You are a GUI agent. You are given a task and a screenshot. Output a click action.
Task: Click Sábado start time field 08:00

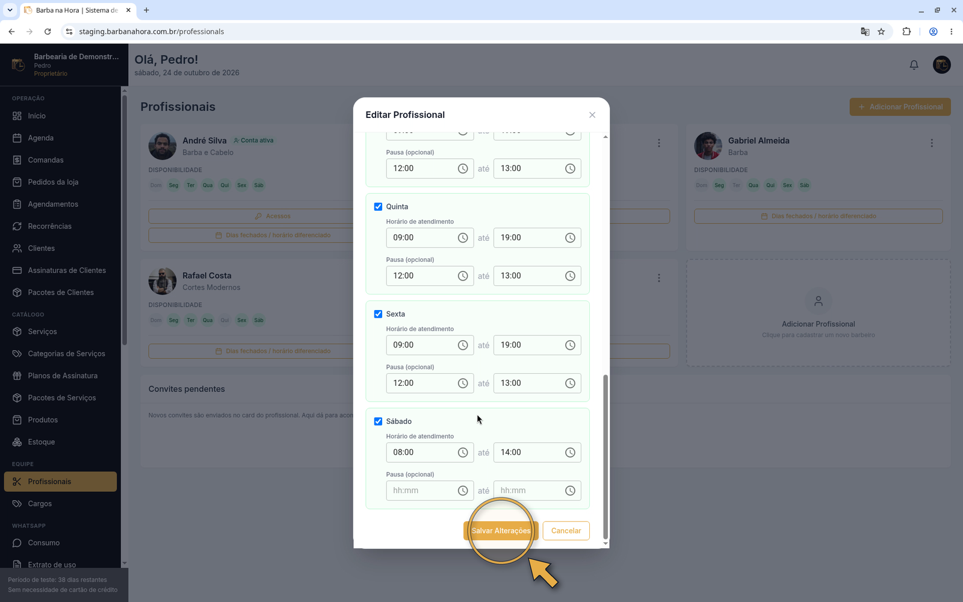[430, 453]
